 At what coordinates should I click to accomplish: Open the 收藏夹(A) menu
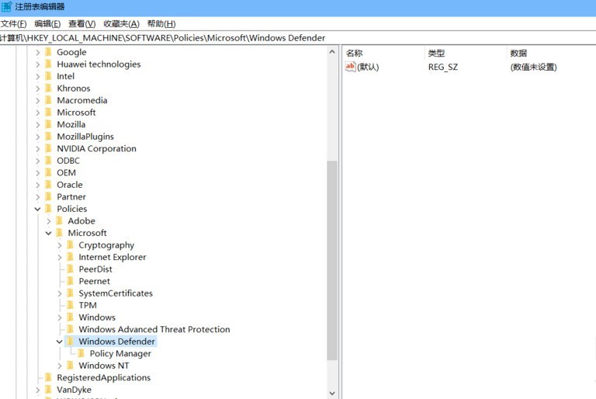[121, 24]
